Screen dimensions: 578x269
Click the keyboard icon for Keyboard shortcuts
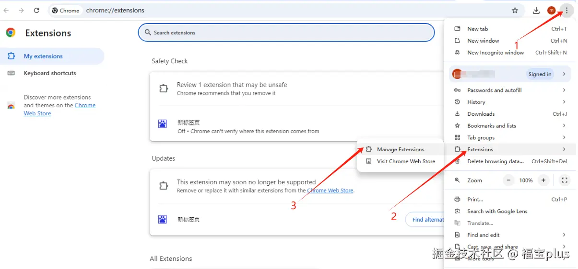pyautogui.click(x=12, y=73)
